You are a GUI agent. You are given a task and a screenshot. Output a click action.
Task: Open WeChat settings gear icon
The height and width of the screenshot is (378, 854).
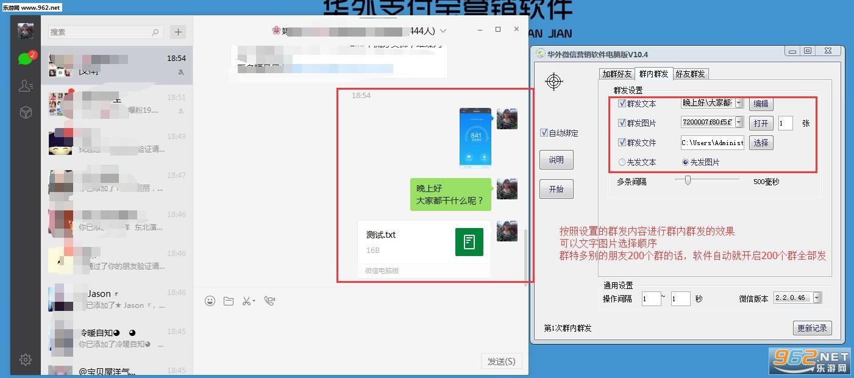(26, 360)
